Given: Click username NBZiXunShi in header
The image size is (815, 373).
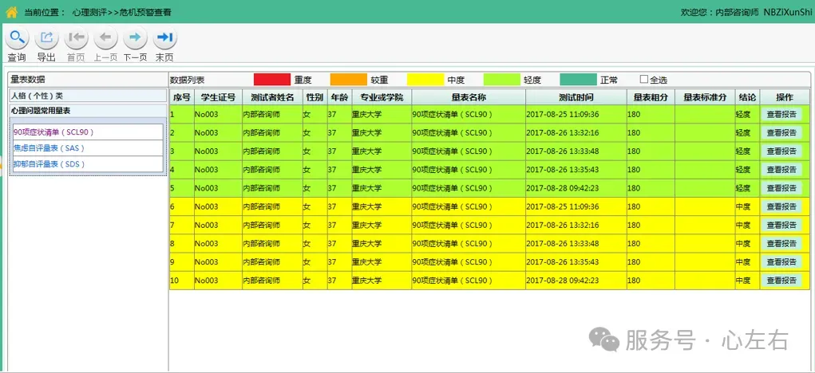Looking at the screenshot, I should [x=787, y=13].
